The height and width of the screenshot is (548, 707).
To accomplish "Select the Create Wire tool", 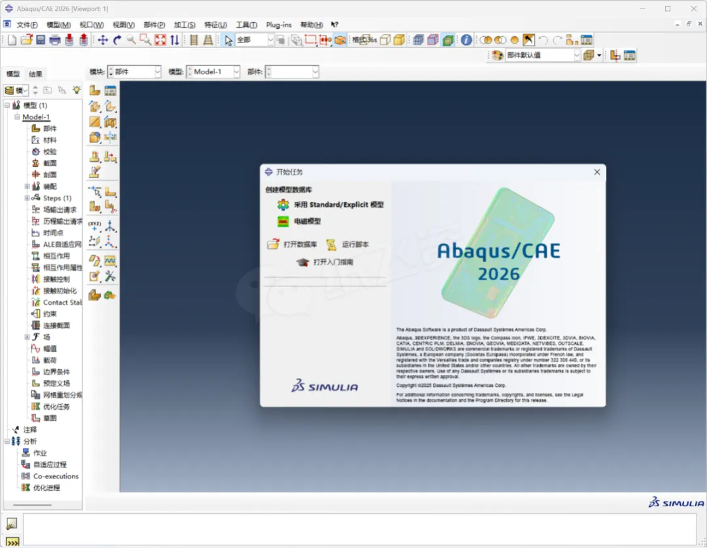I will [x=95, y=122].
